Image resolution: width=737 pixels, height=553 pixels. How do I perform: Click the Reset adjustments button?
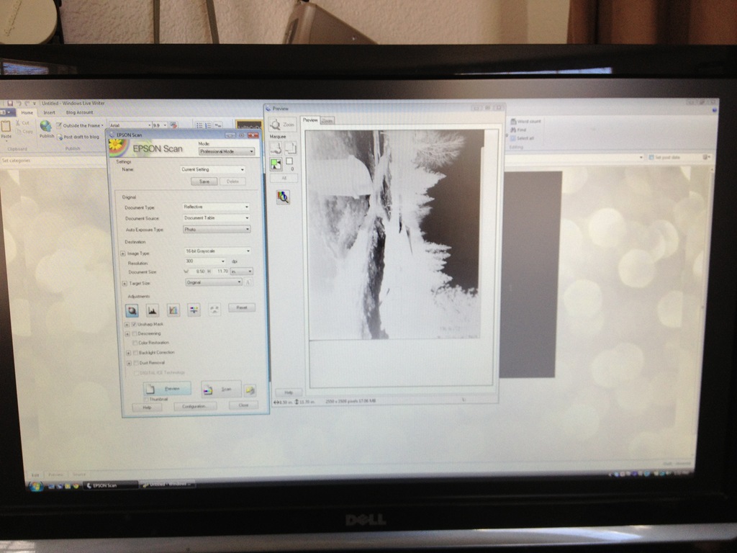242,307
